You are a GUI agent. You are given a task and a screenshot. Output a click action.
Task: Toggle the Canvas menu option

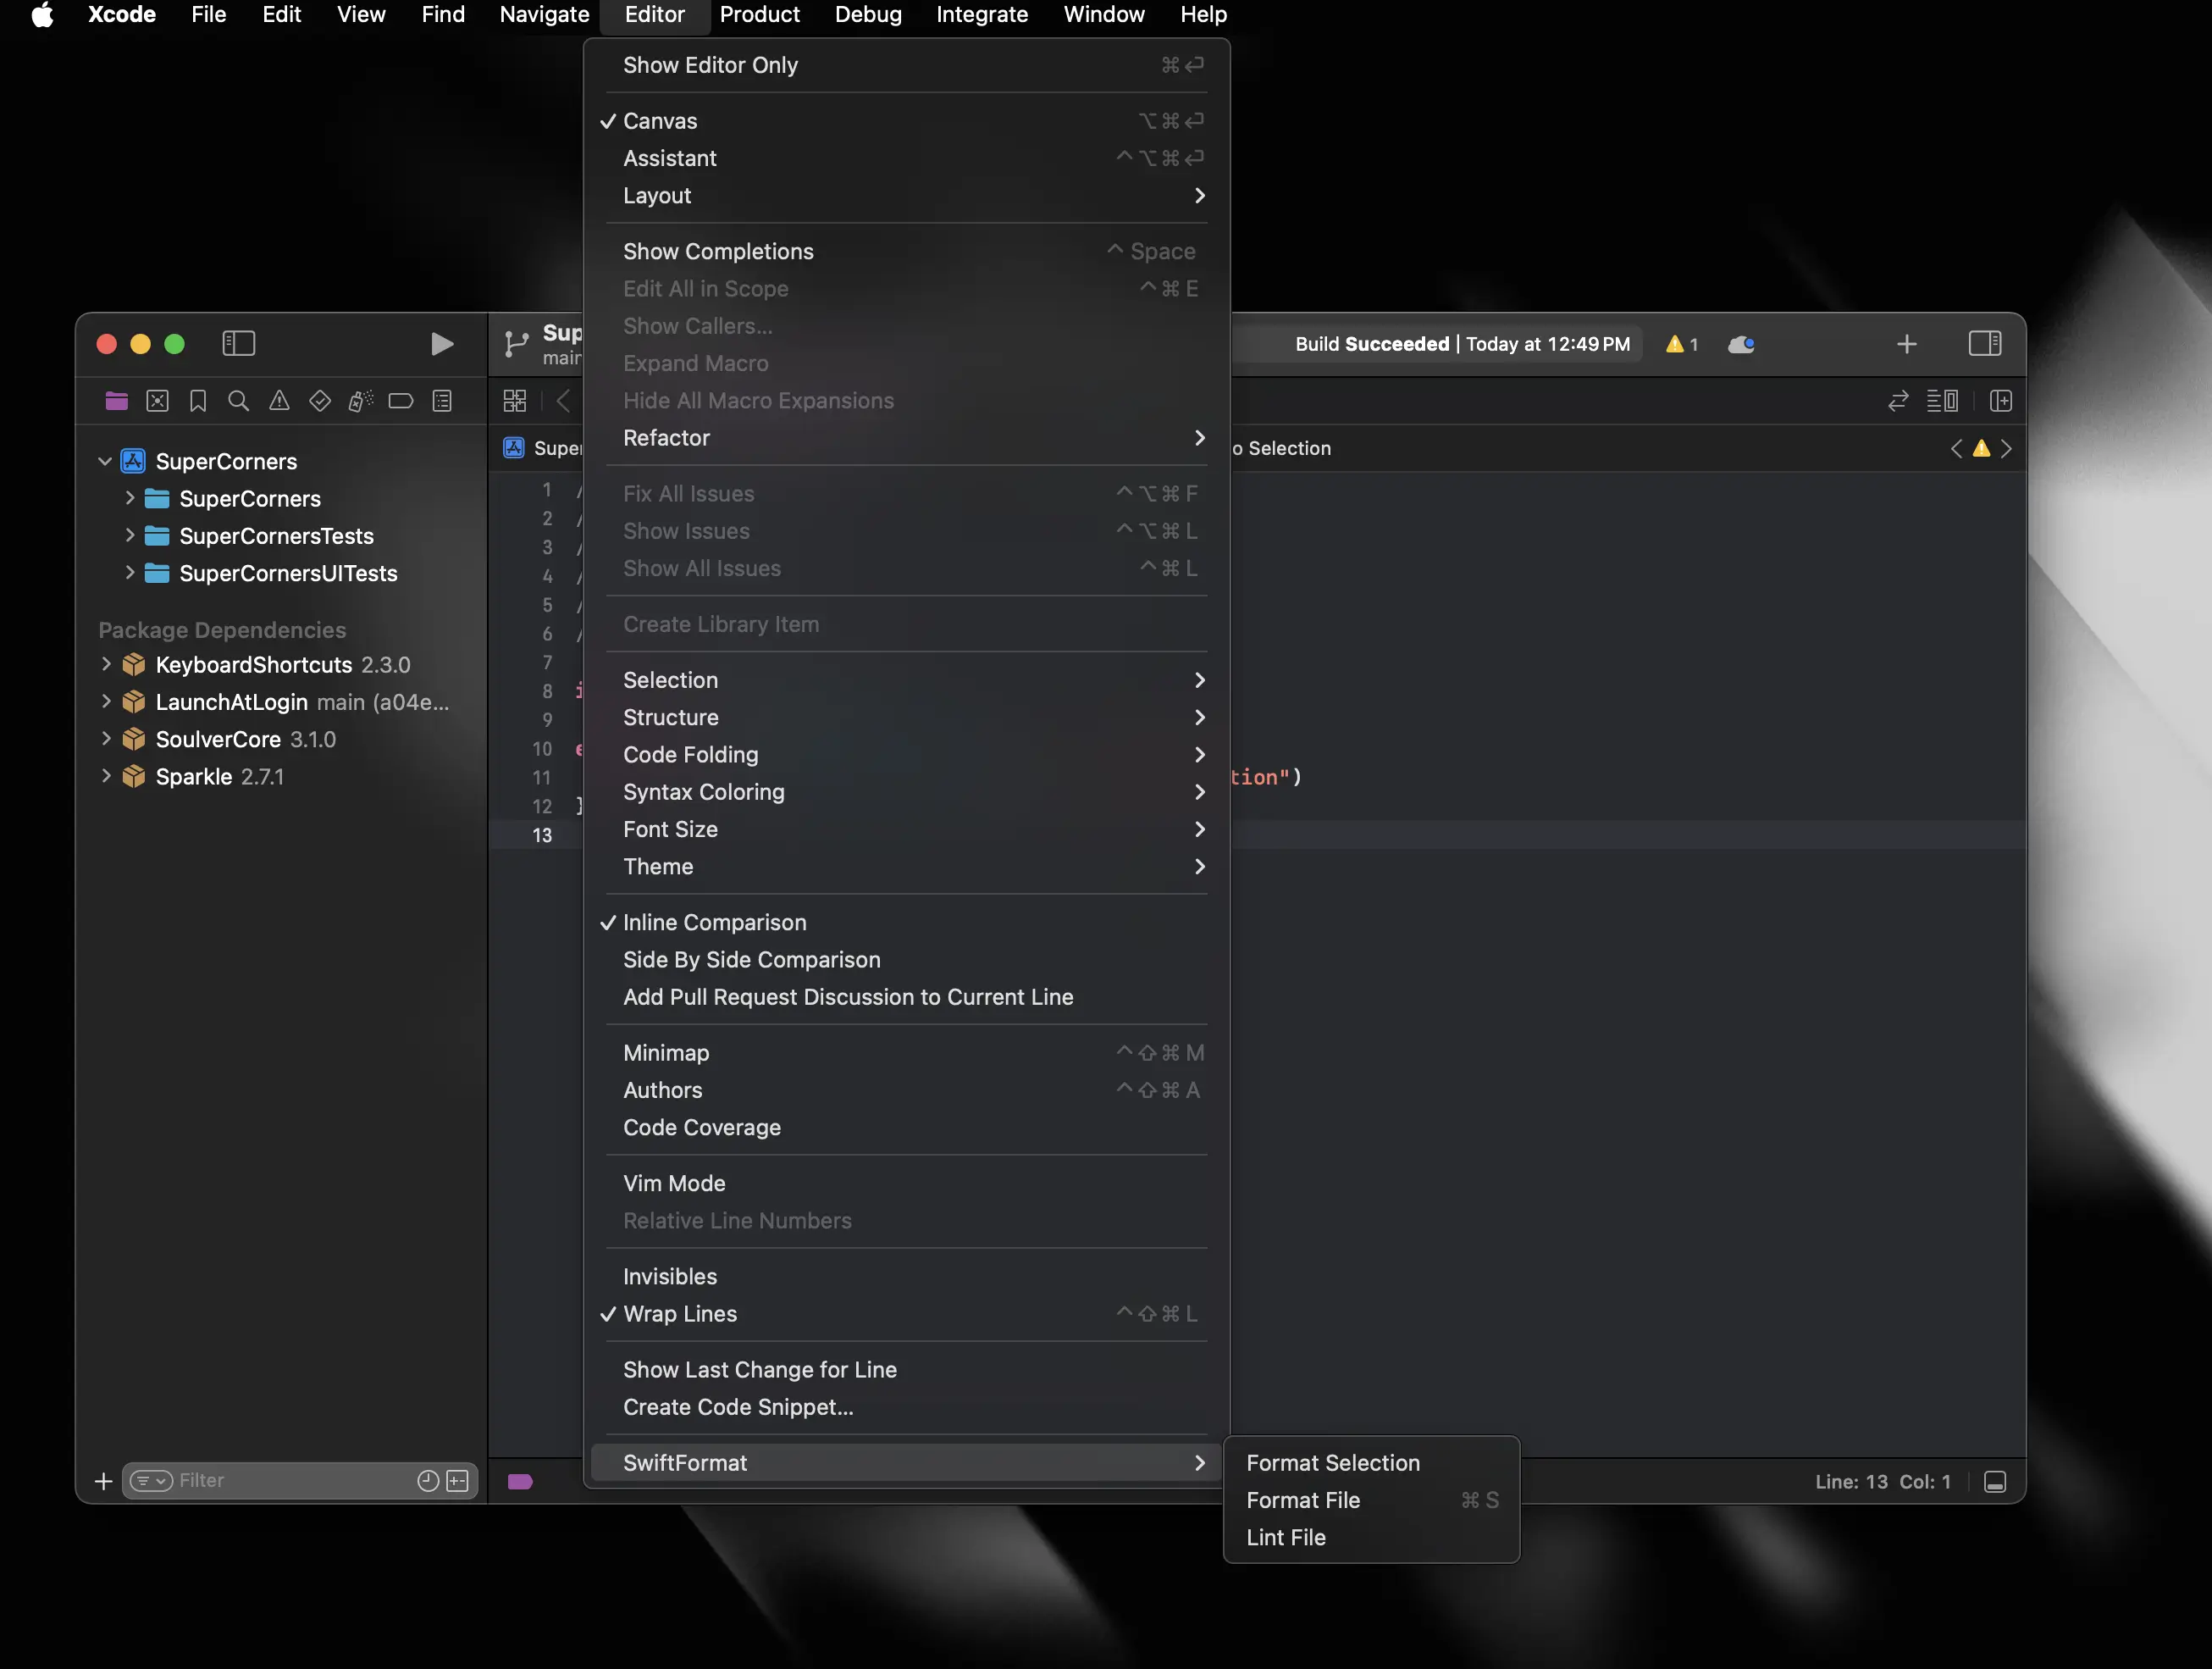(x=660, y=121)
